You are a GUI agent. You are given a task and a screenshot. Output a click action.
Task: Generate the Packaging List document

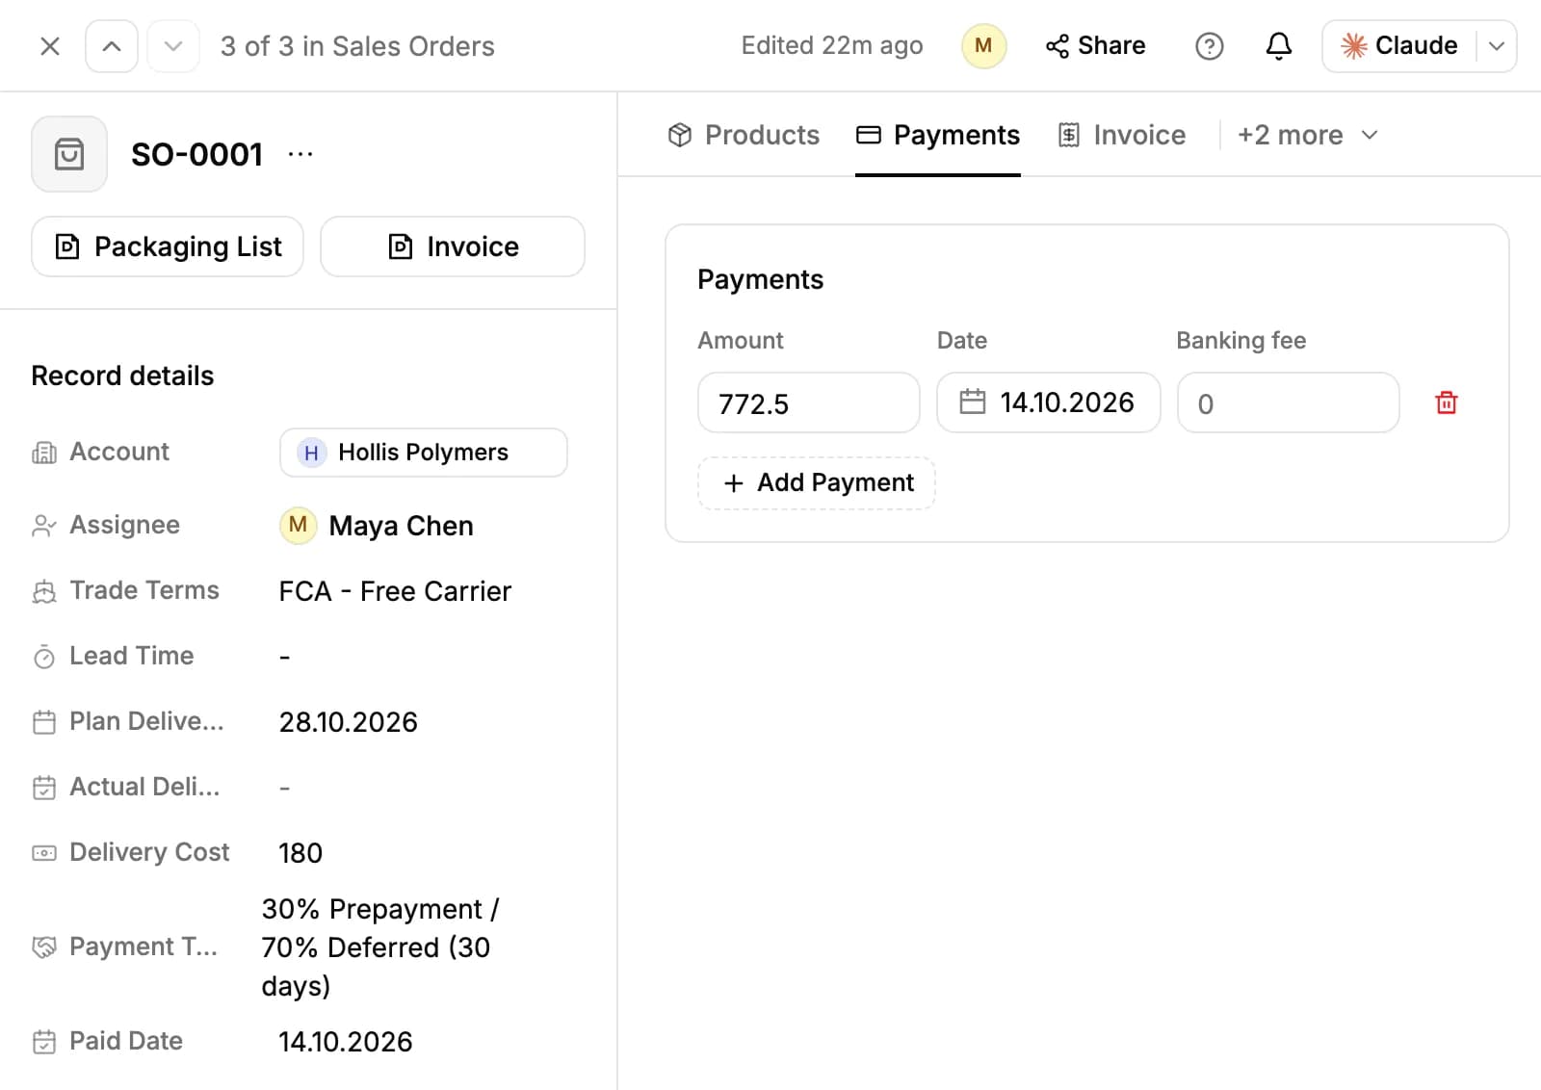168,247
